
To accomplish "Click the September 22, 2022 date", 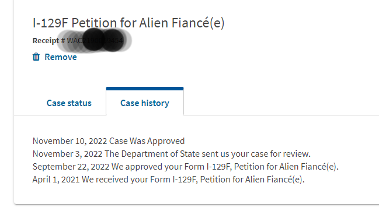I will 71,167.
